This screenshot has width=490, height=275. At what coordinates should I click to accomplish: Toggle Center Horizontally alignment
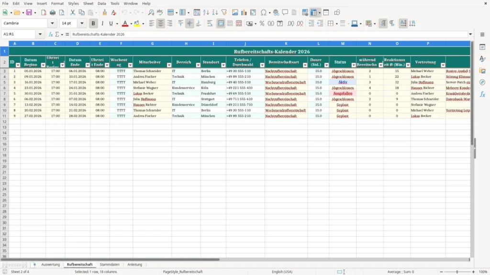pos(161,23)
